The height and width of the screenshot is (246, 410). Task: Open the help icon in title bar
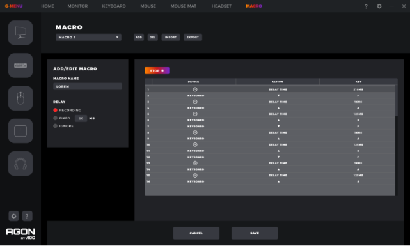pos(366,6)
